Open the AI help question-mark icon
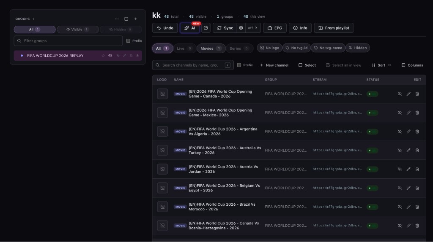Viewport: 433px width, 242px height. [x=206, y=28]
